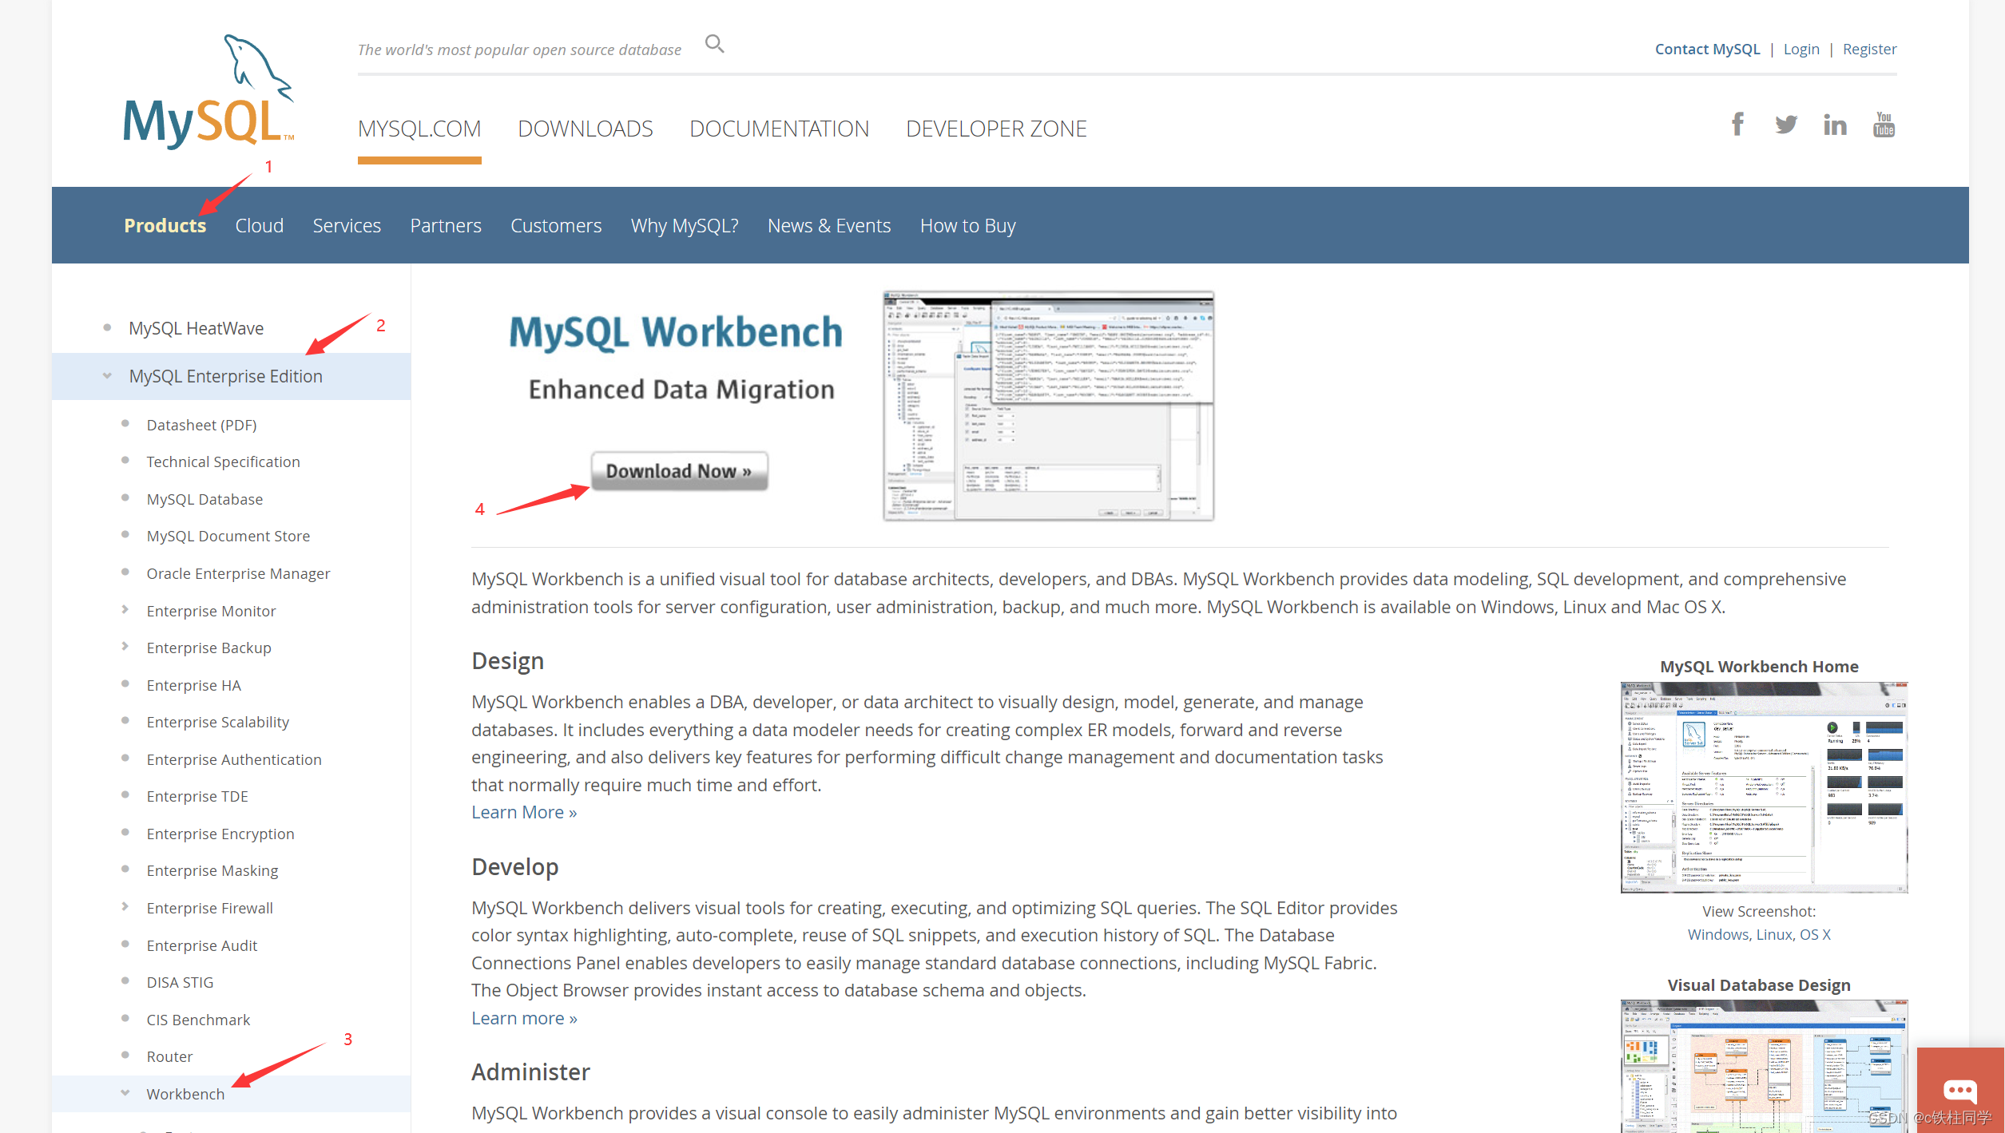Open Enterprise Encryption sidebar item
Viewport: 2005px width, 1133px height.
click(220, 834)
